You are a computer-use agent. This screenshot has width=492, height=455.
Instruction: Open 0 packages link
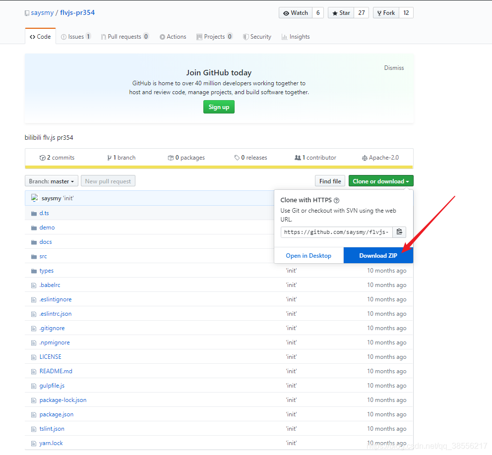click(x=186, y=158)
